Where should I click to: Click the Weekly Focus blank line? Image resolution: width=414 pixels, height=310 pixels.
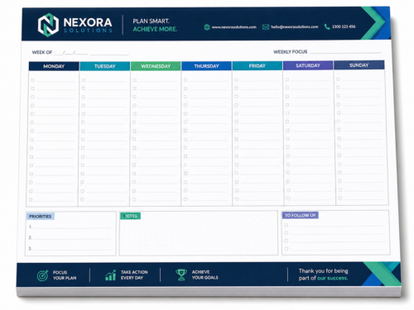pos(345,52)
